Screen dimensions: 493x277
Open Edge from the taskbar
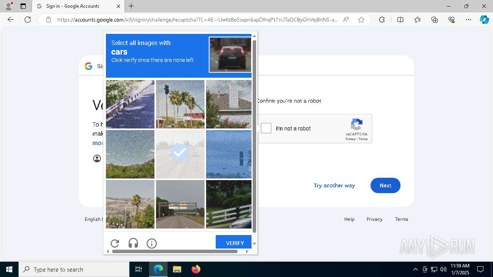click(158, 269)
